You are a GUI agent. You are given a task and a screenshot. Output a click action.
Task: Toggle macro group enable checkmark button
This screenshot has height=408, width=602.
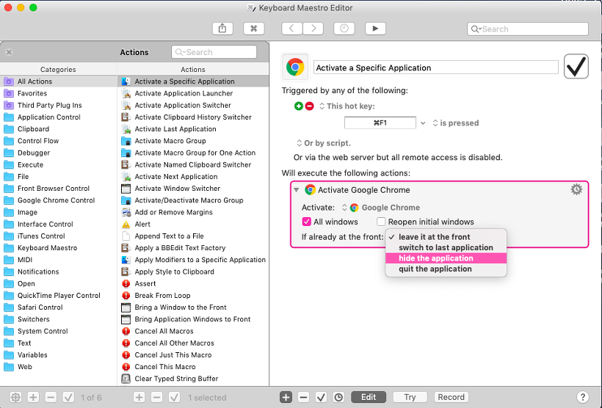[x=68, y=397]
